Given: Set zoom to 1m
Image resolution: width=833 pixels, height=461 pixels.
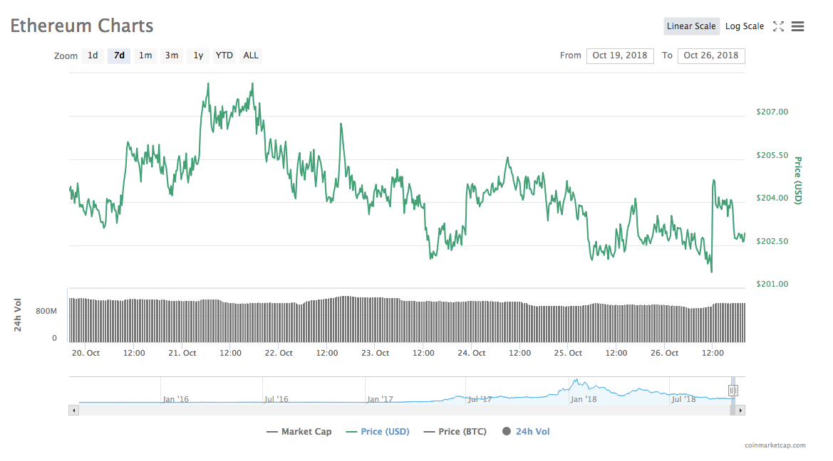Looking at the screenshot, I should click(x=145, y=55).
